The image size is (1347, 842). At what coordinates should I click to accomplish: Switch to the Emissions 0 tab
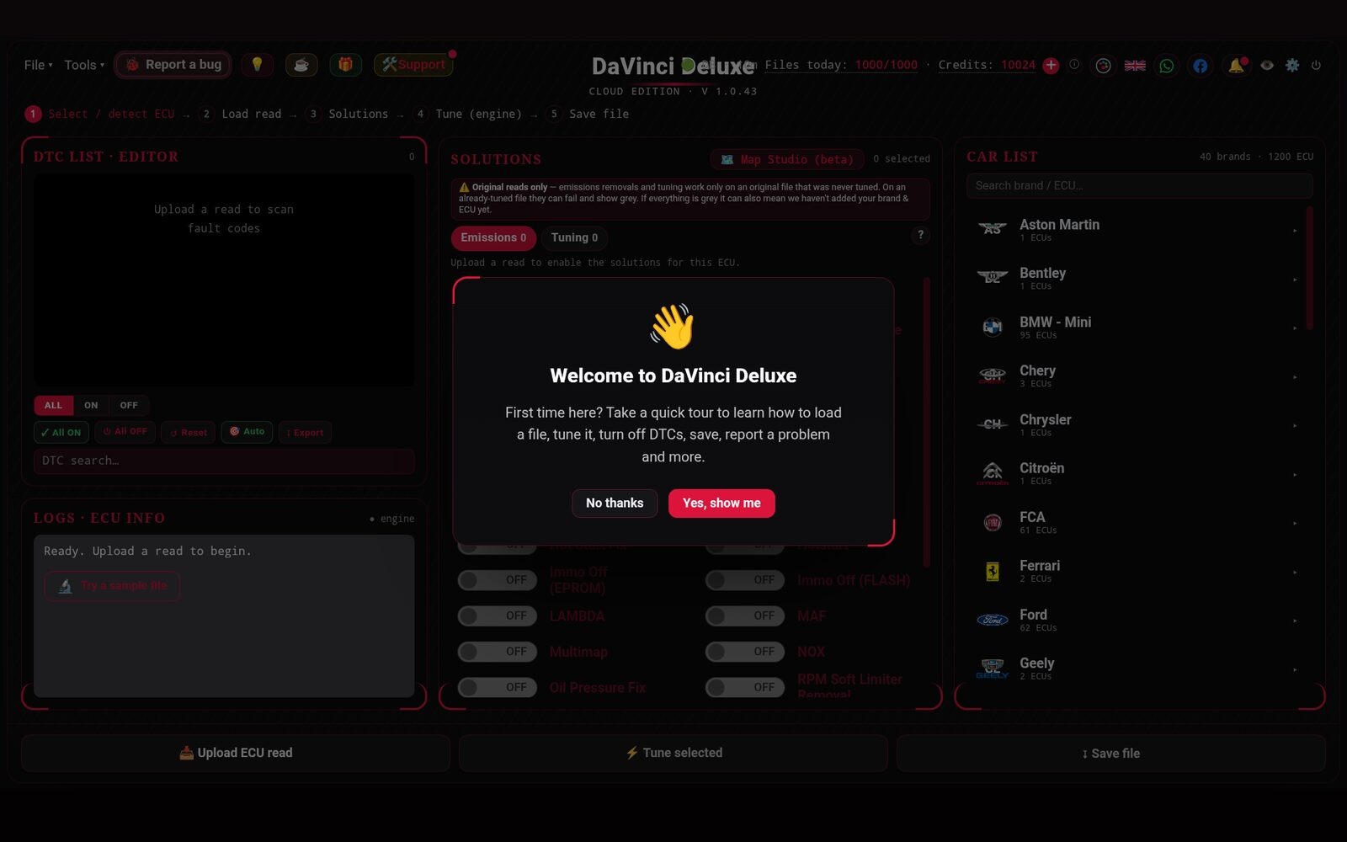point(493,237)
